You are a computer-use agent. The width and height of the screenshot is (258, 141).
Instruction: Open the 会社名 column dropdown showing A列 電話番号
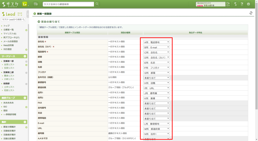[x=157, y=42]
